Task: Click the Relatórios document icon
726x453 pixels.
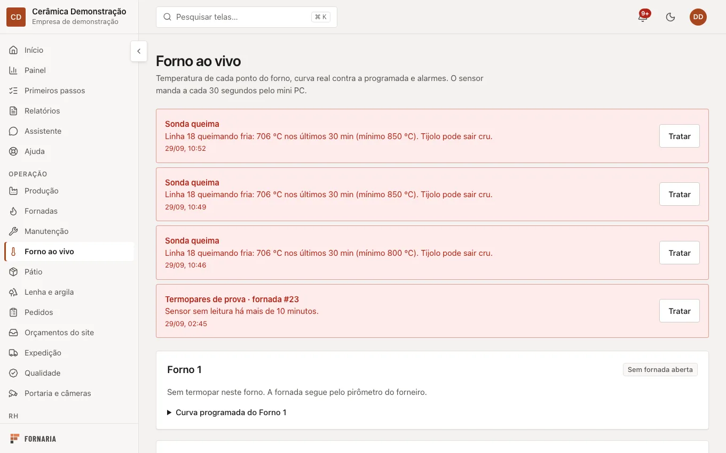Action: tap(14, 111)
